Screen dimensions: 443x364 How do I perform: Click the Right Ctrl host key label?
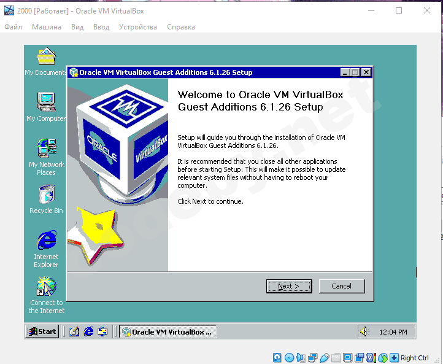tap(414, 358)
